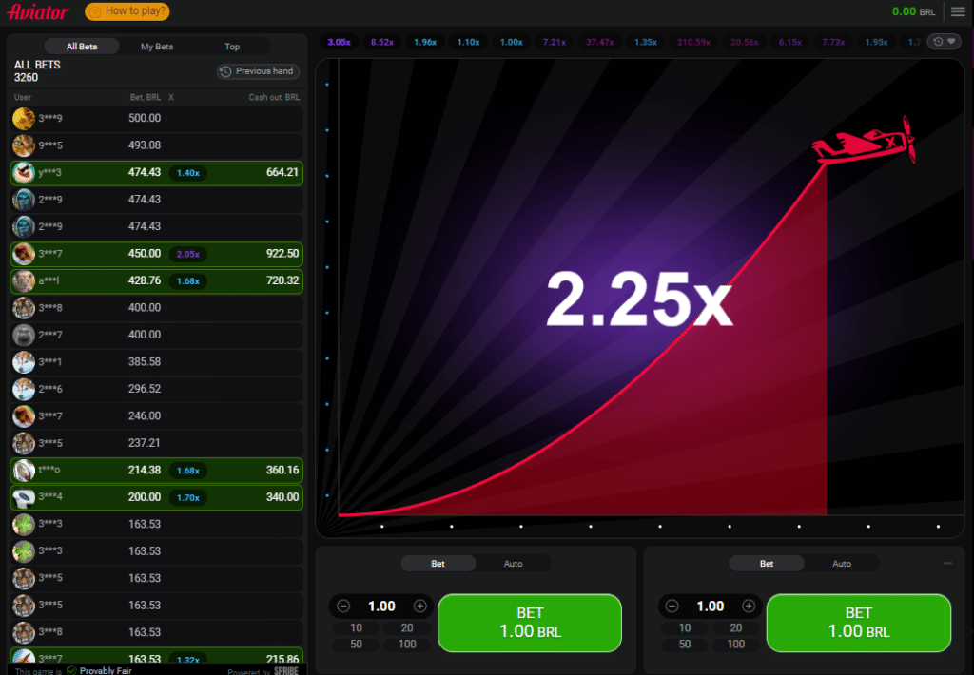
Task: Click the Aviator logo
Action: [38, 11]
